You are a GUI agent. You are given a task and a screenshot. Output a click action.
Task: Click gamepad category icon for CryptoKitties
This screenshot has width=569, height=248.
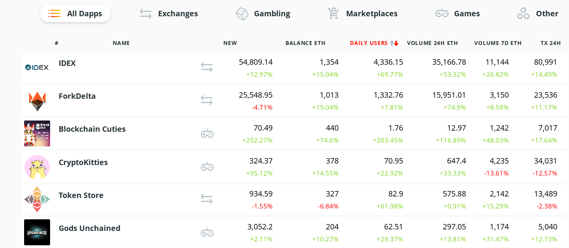click(207, 167)
